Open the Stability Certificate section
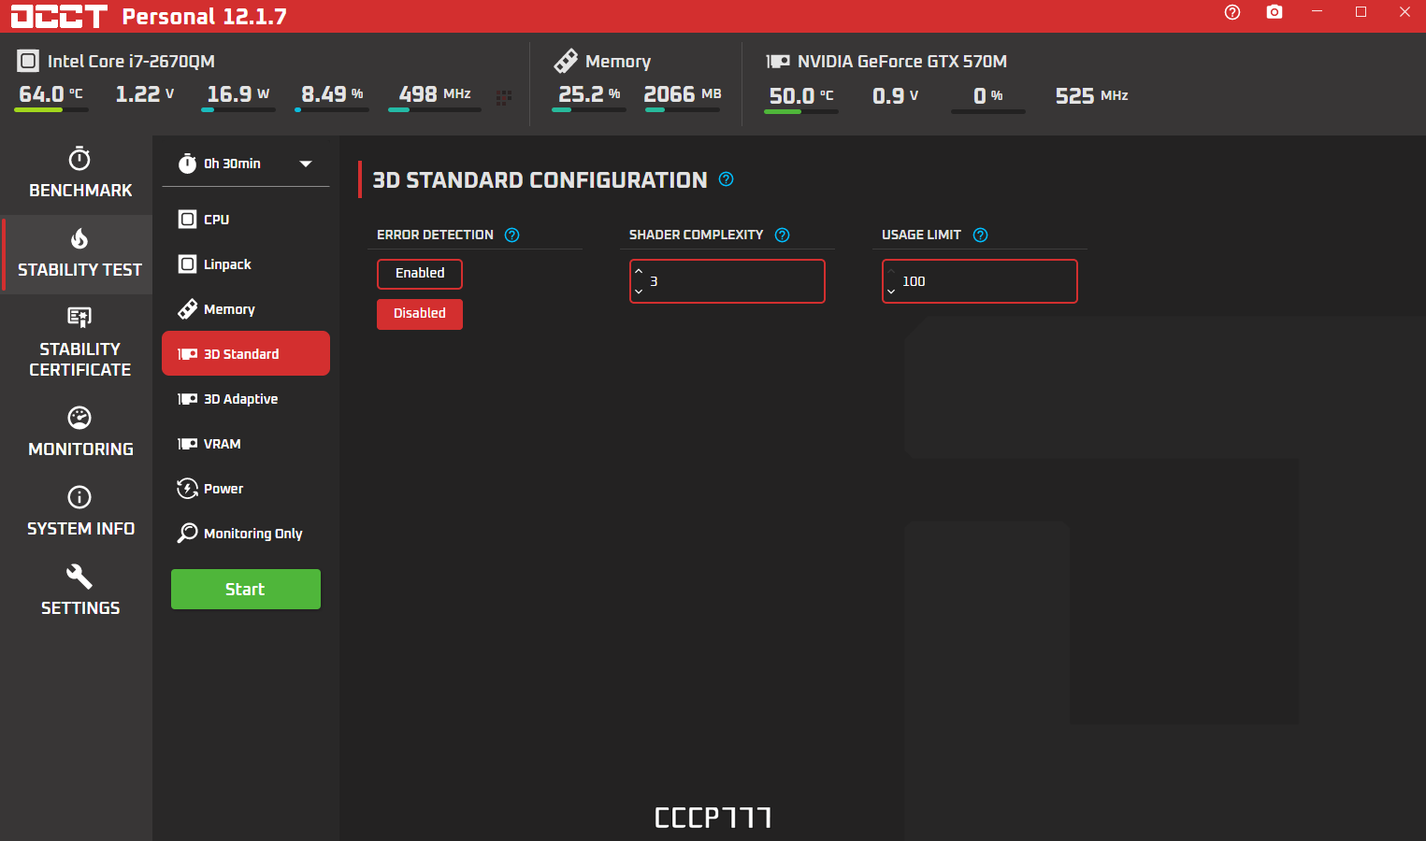Viewport: 1426px width, 841px height. (78, 343)
